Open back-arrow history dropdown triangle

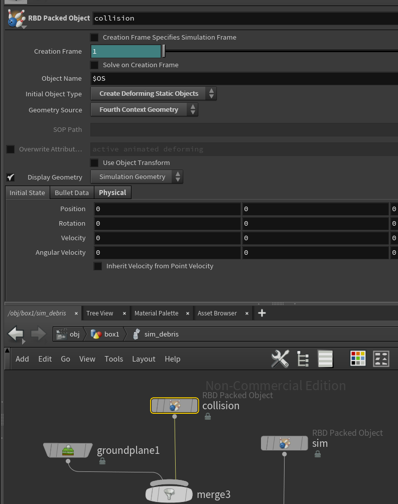pyautogui.click(x=24, y=342)
